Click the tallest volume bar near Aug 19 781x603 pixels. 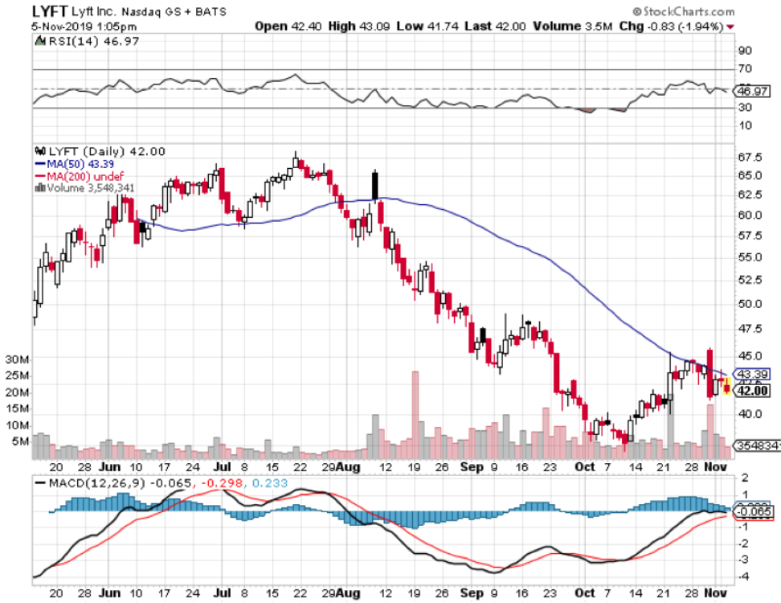tap(415, 415)
